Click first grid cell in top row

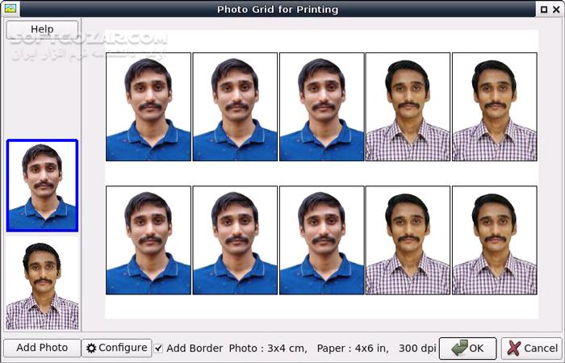point(149,107)
